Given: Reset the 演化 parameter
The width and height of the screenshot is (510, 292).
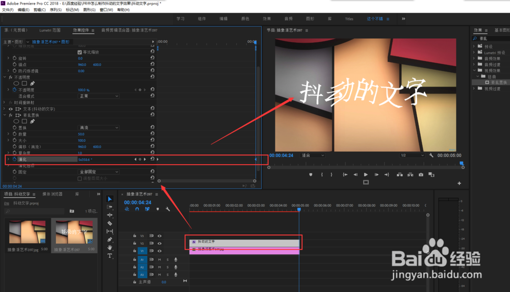Looking at the screenshot, I should pyautogui.click(x=152, y=159).
